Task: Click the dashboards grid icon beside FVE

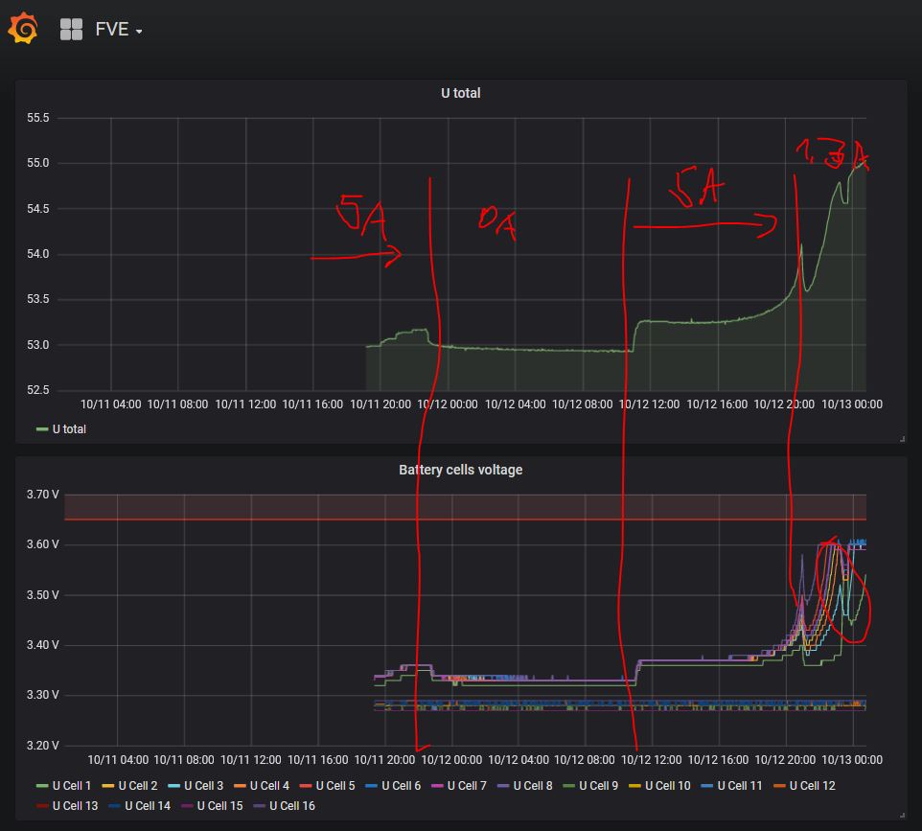Action: click(72, 30)
